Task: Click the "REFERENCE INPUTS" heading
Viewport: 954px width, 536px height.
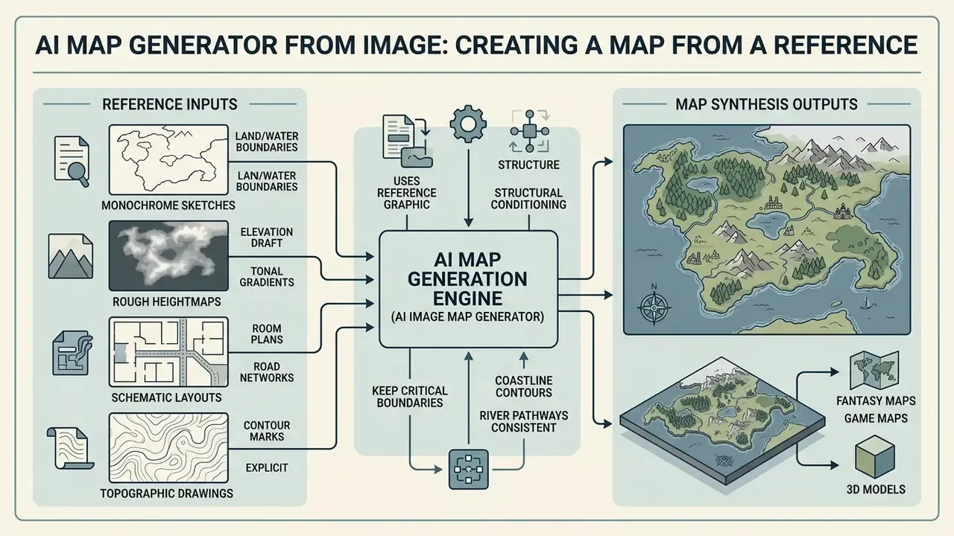Action: coord(169,103)
